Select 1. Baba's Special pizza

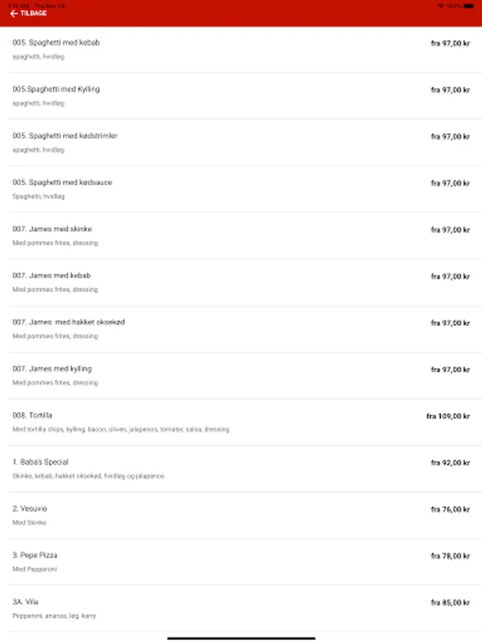[41, 462]
